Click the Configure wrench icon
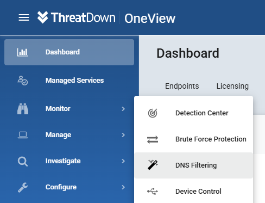The image size is (265, 203). pos(23,187)
